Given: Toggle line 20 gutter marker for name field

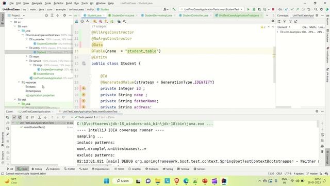Looking at the screenshot, I should [x=84, y=95].
